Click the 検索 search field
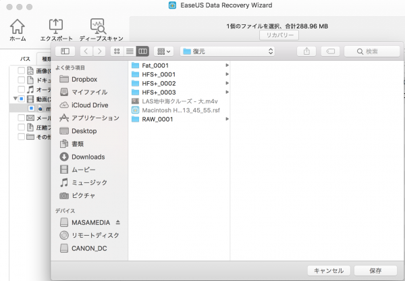The height and width of the screenshot is (281, 405). (372, 51)
